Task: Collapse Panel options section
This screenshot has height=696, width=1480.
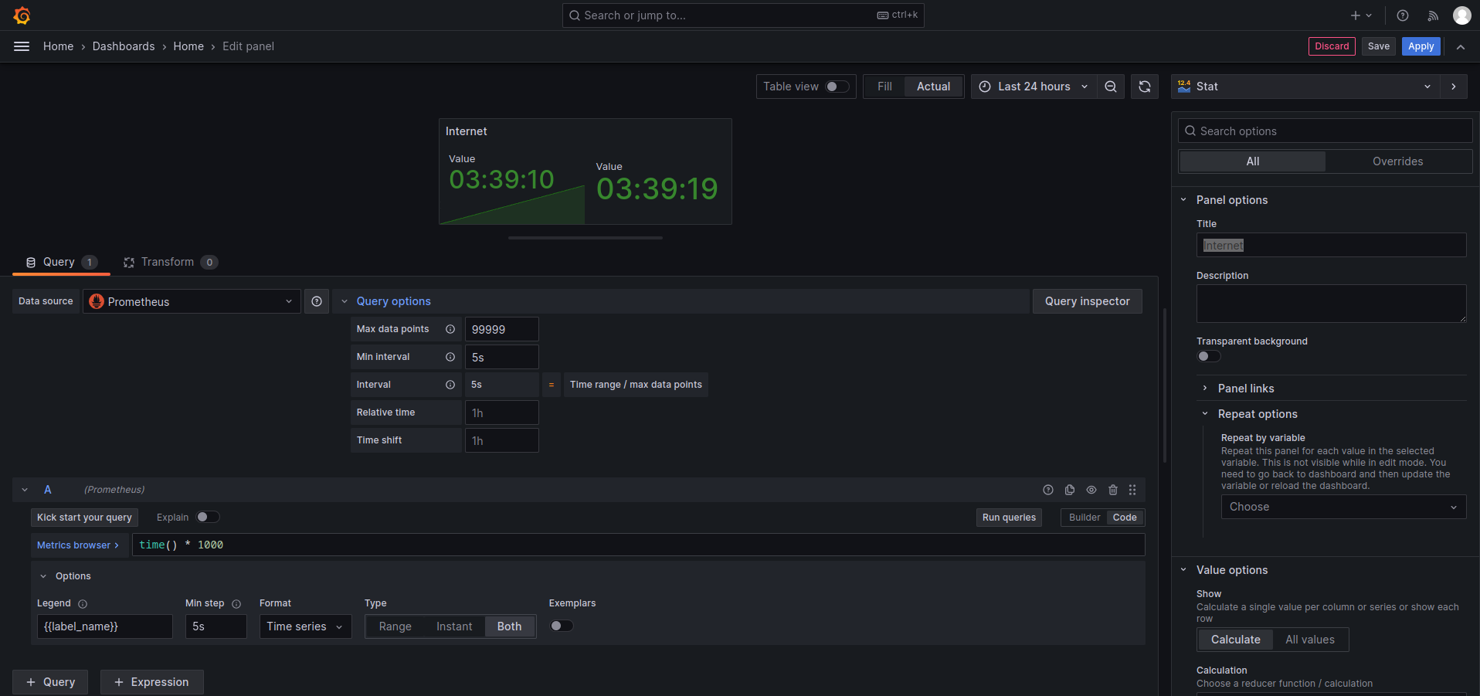Action: pos(1183,200)
